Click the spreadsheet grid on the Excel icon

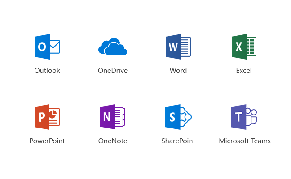click(x=251, y=47)
